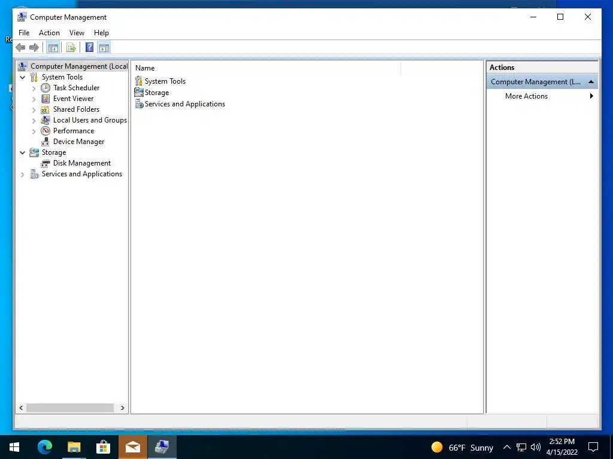Expand the Shared Folders node
Image resolution: width=613 pixels, height=459 pixels.
click(34, 110)
